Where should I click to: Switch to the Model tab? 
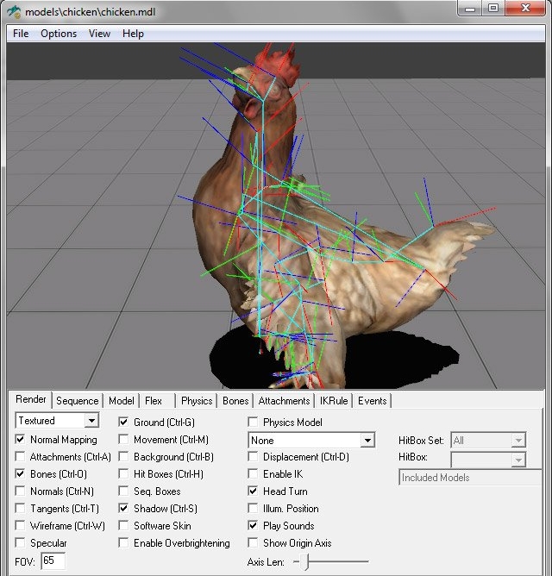click(122, 401)
